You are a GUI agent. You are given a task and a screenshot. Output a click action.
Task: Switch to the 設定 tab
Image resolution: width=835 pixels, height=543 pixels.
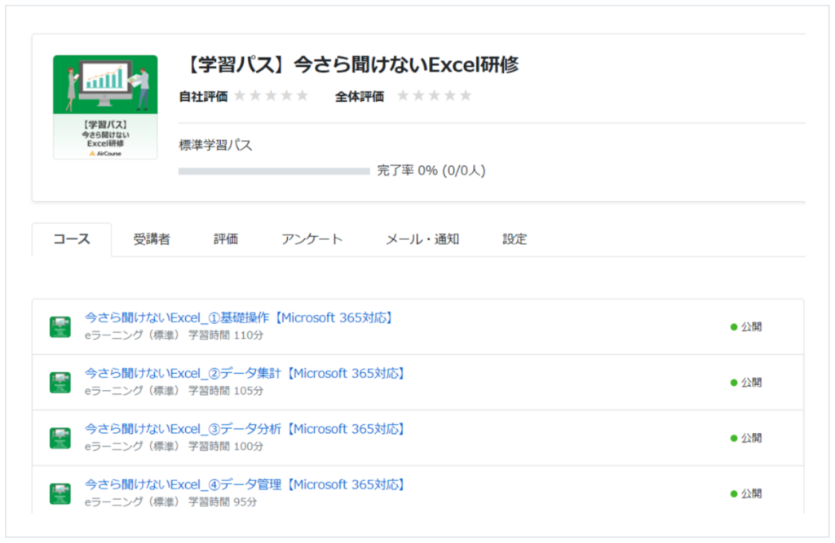pos(515,239)
